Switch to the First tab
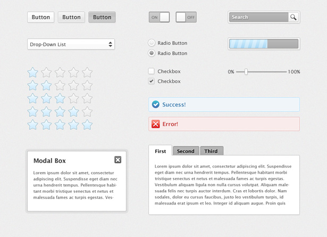 [x=161, y=151]
